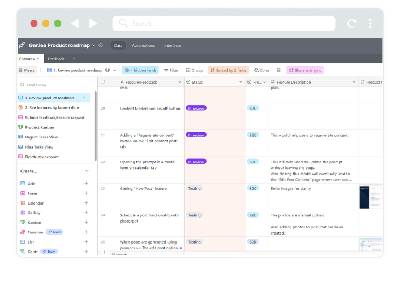Click the collaborators icon beside view name
Viewport: 399px width, 299px height.
click(108, 70)
